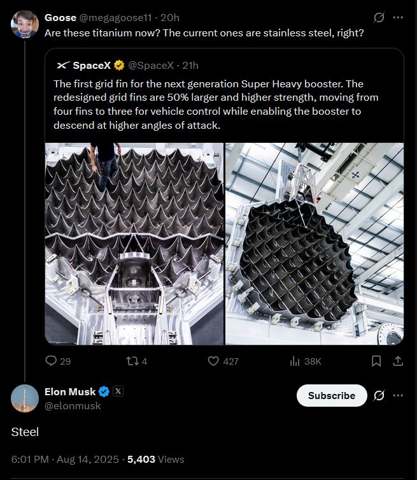The height and width of the screenshot is (480, 417).
Task: Click the @elonmusk handle
Action: point(73,405)
